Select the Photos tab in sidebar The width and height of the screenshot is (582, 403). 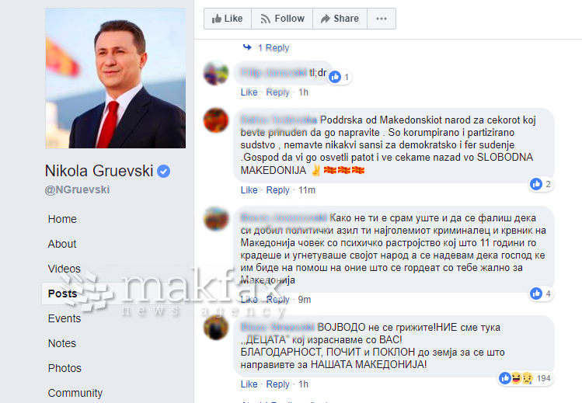pos(64,368)
